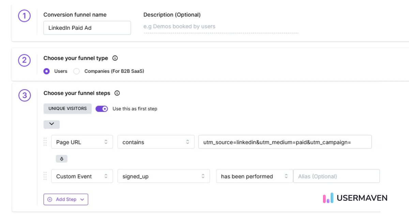Open the "Page URL" attribute dropdown

[x=82, y=142]
